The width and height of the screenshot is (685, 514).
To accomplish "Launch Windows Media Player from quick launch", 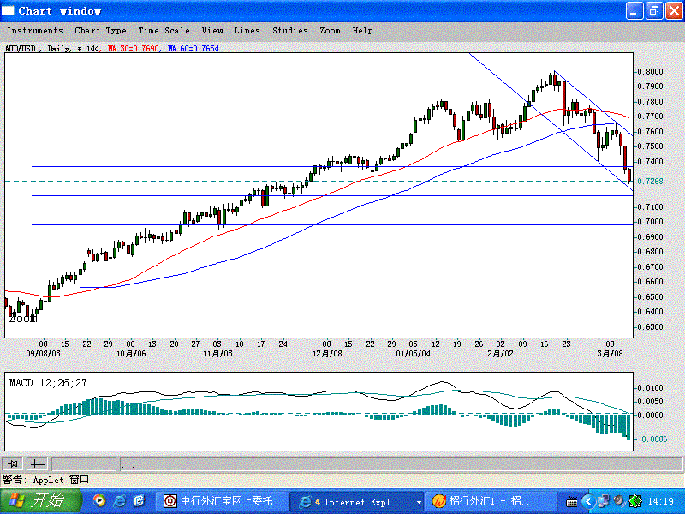I will coord(99,501).
